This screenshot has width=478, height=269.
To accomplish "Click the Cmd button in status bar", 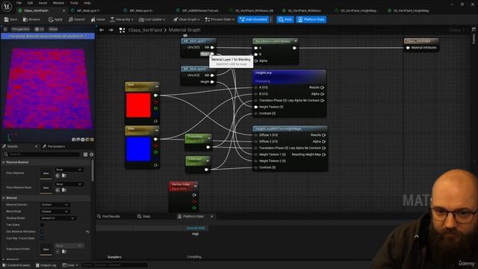I will coord(70,265).
